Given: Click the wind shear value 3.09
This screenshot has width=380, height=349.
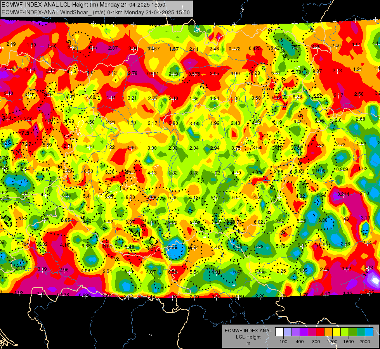Looking at the screenshot, I should pyautogui.click(x=42, y=269).
